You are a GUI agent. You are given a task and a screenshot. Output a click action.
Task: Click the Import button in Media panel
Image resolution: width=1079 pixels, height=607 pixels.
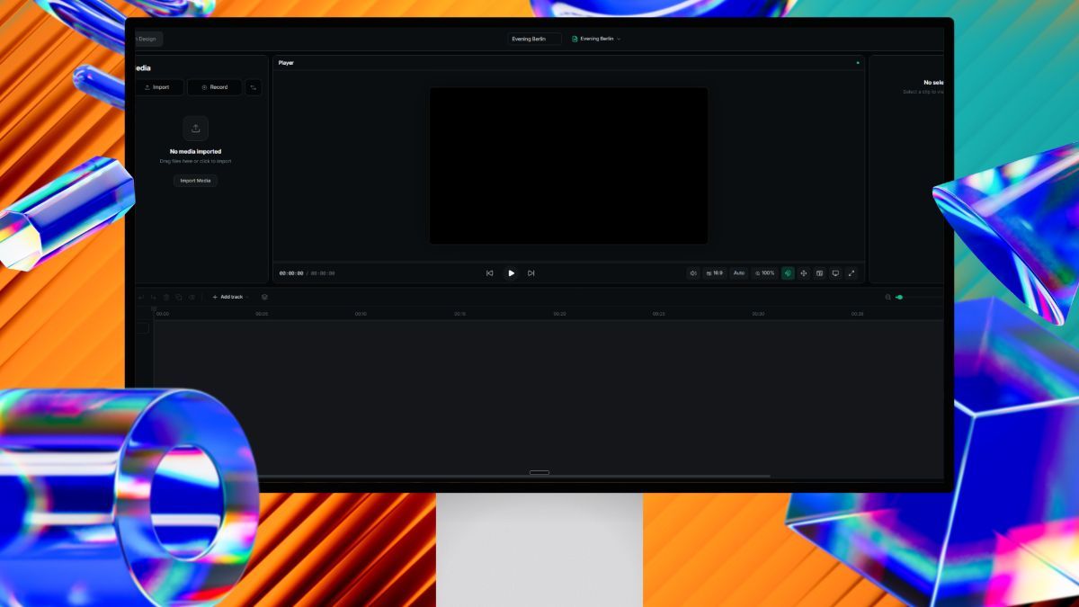coord(158,87)
